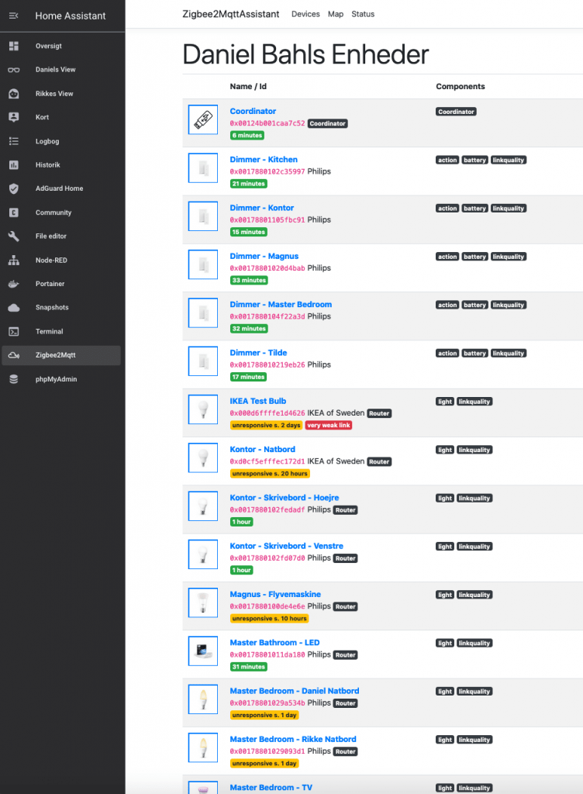Click the Portainer docker icon
The width and height of the screenshot is (583, 794).
coord(14,284)
